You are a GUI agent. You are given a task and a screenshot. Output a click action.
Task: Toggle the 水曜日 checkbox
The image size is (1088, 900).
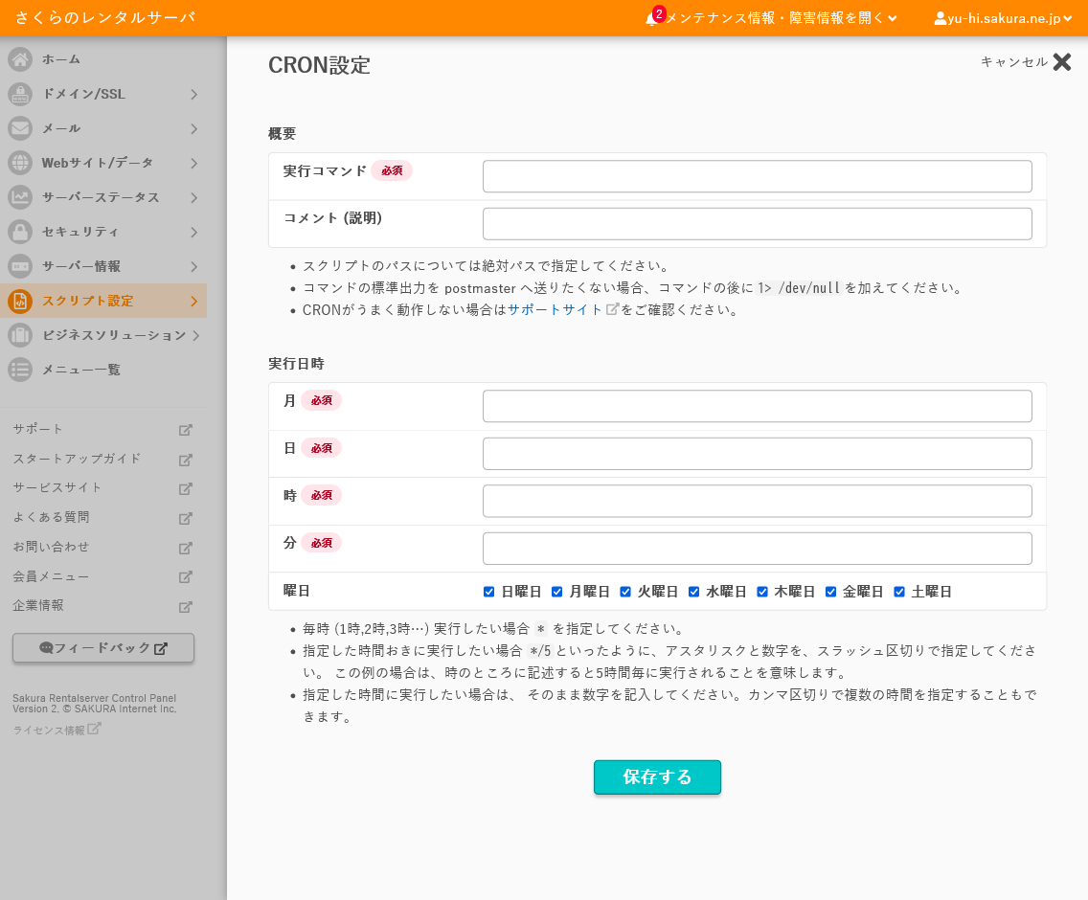[x=693, y=592]
